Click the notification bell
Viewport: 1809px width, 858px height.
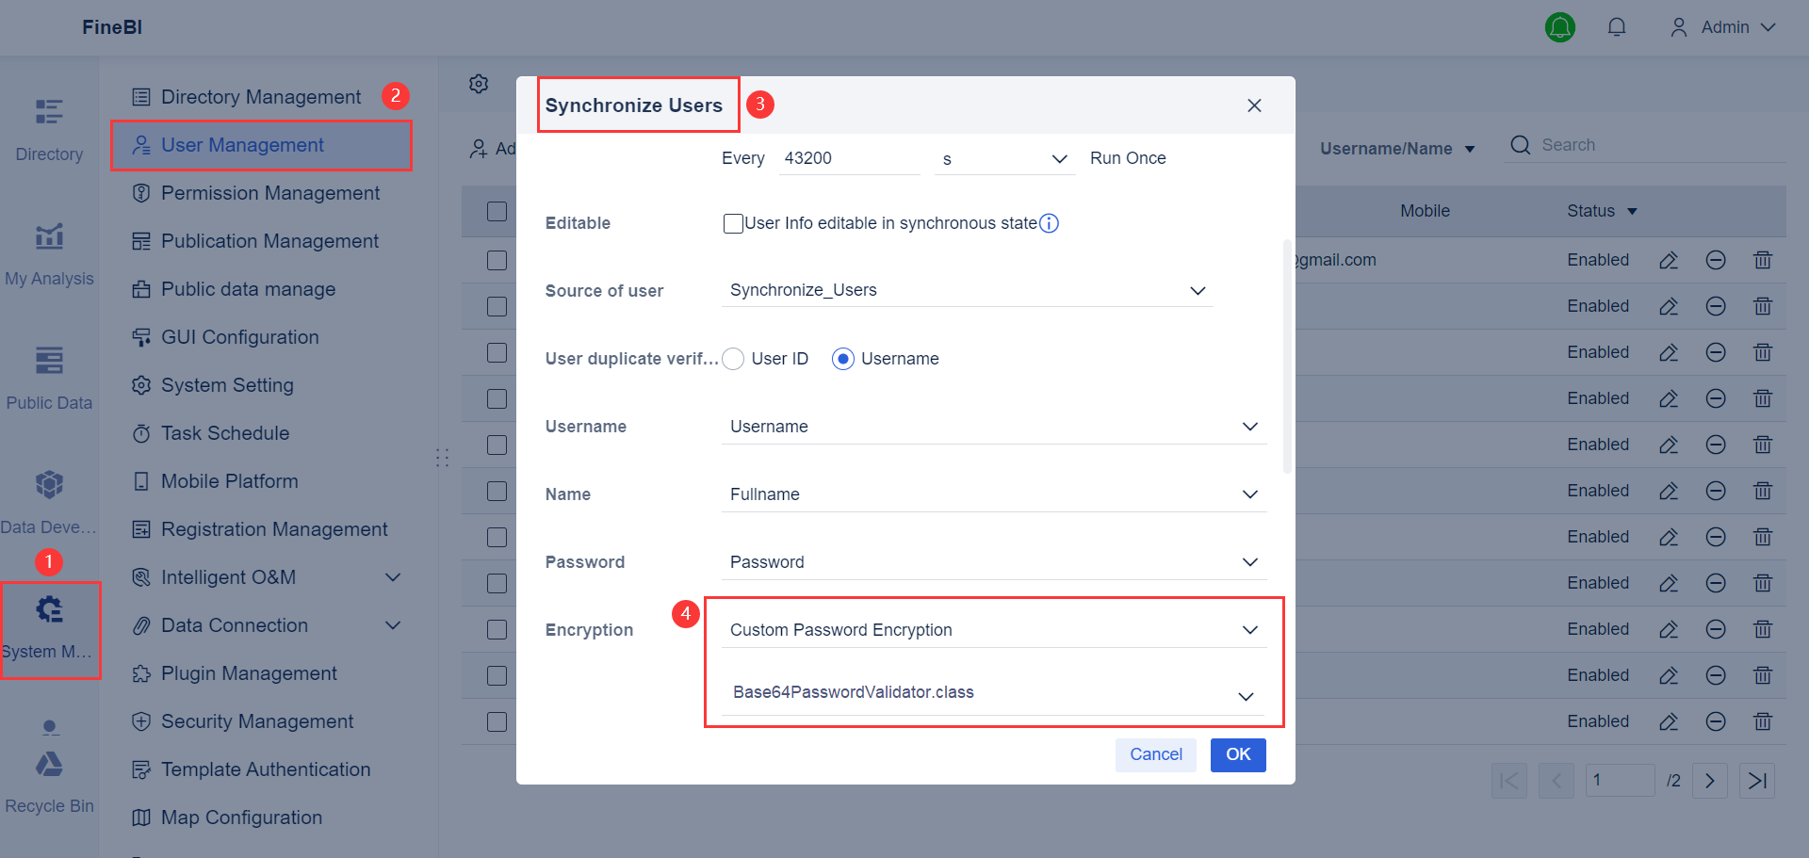pyautogui.click(x=1617, y=27)
